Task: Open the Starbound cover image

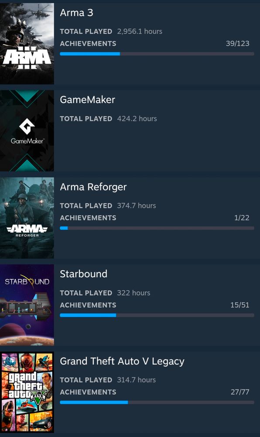Action: tap(27, 305)
